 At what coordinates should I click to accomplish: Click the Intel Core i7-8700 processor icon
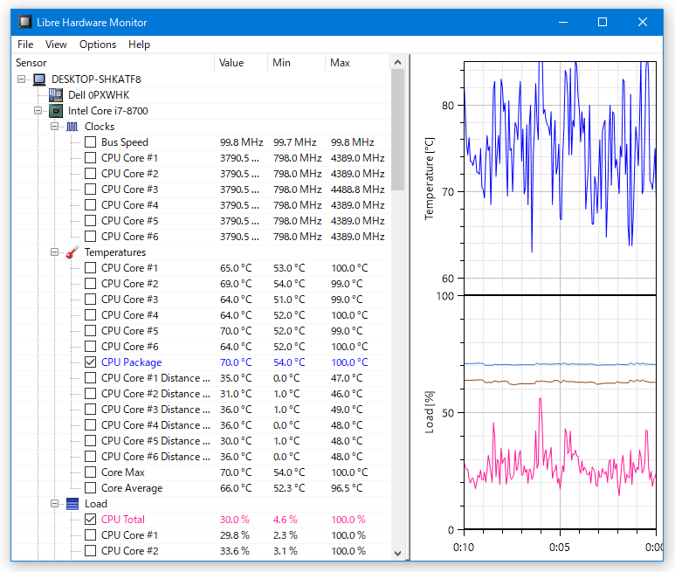coord(56,111)
